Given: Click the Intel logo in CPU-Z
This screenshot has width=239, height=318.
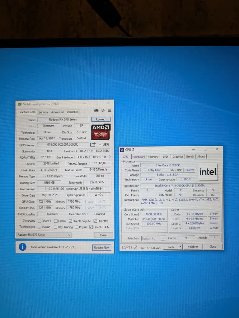Looking at the screenshot, I should pyautogui.click(x=208, y=172).
